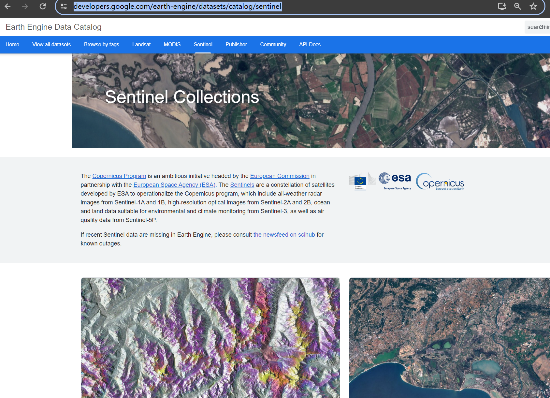This screenshot has height=398, width=550.
Task: Open View all datasets tab
Action: [x=51, y=44]
